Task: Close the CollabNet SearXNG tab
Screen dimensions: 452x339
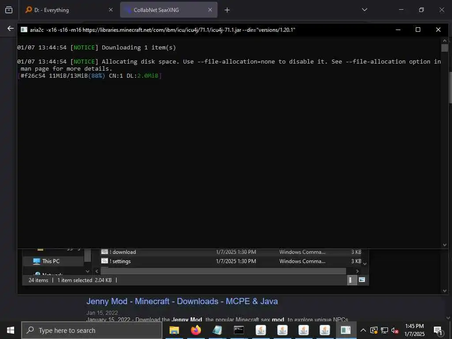Action: pyautogui.click(x=210, y=10)
